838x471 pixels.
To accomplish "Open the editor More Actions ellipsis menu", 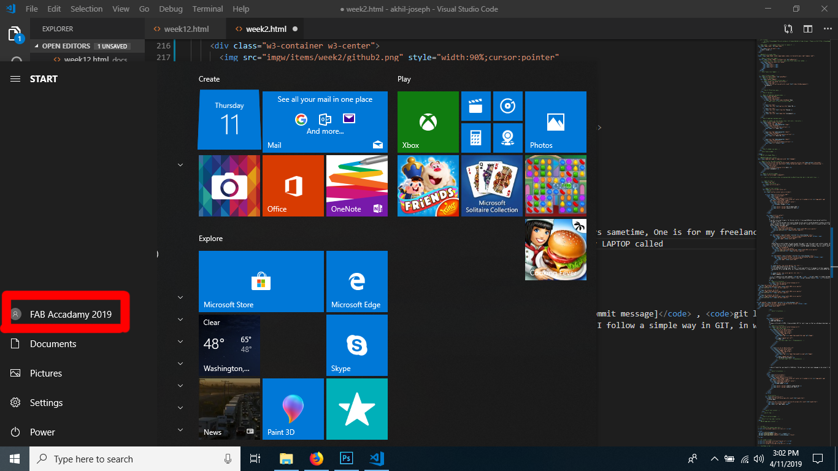I will [x=827, y=29].
